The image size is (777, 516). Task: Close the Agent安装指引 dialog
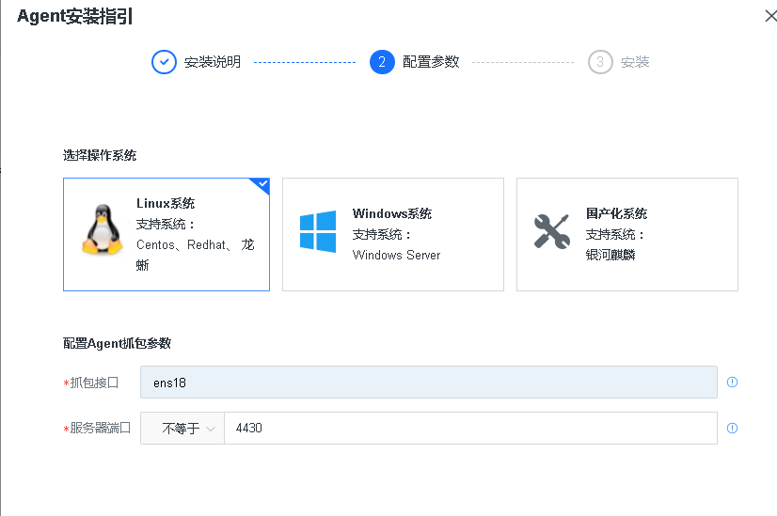pyautogui.click(x=769, y=15)
